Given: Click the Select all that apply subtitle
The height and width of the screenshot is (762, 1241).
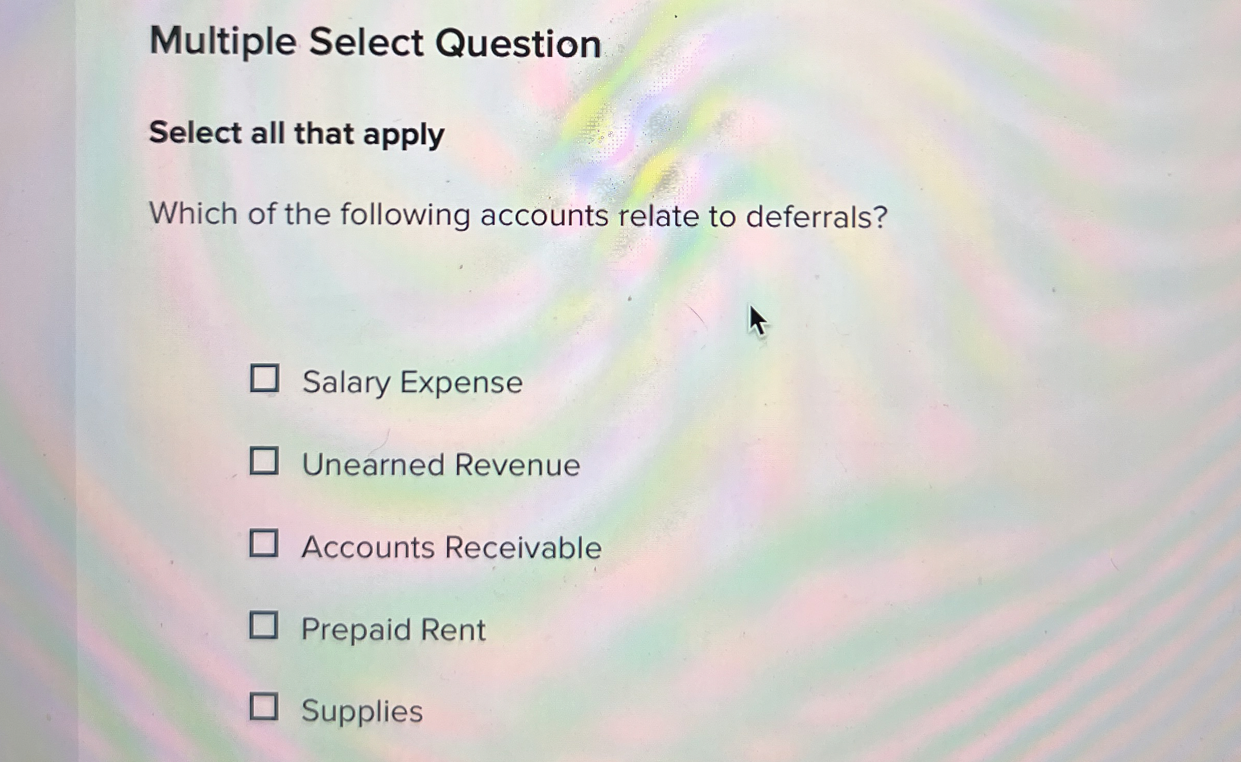Looking at the screenshot, I should 295,135.
